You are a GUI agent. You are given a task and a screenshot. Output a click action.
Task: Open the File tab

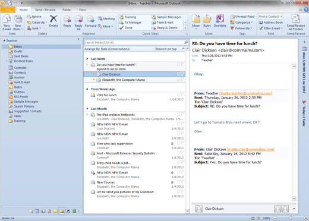[x=8, y=10]
